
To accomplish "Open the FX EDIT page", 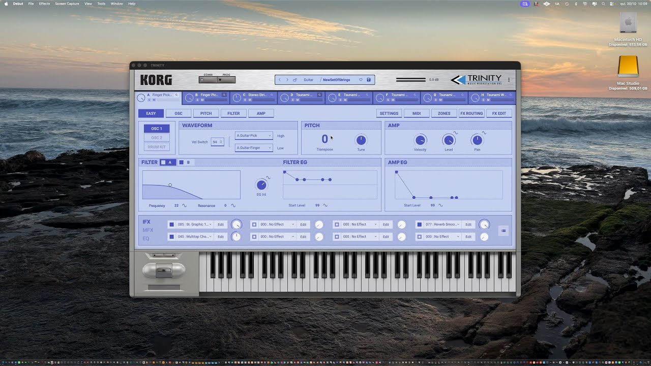I will [499, 113].
